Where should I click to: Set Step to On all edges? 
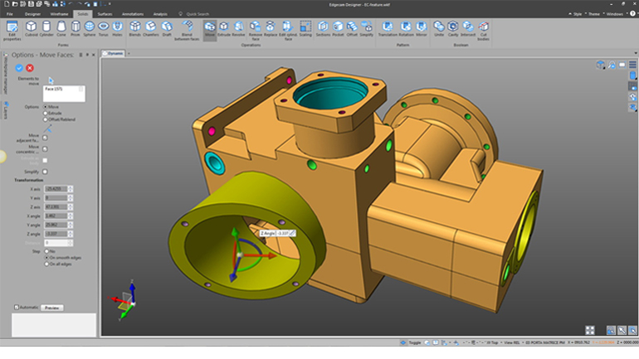pos(46,264)
